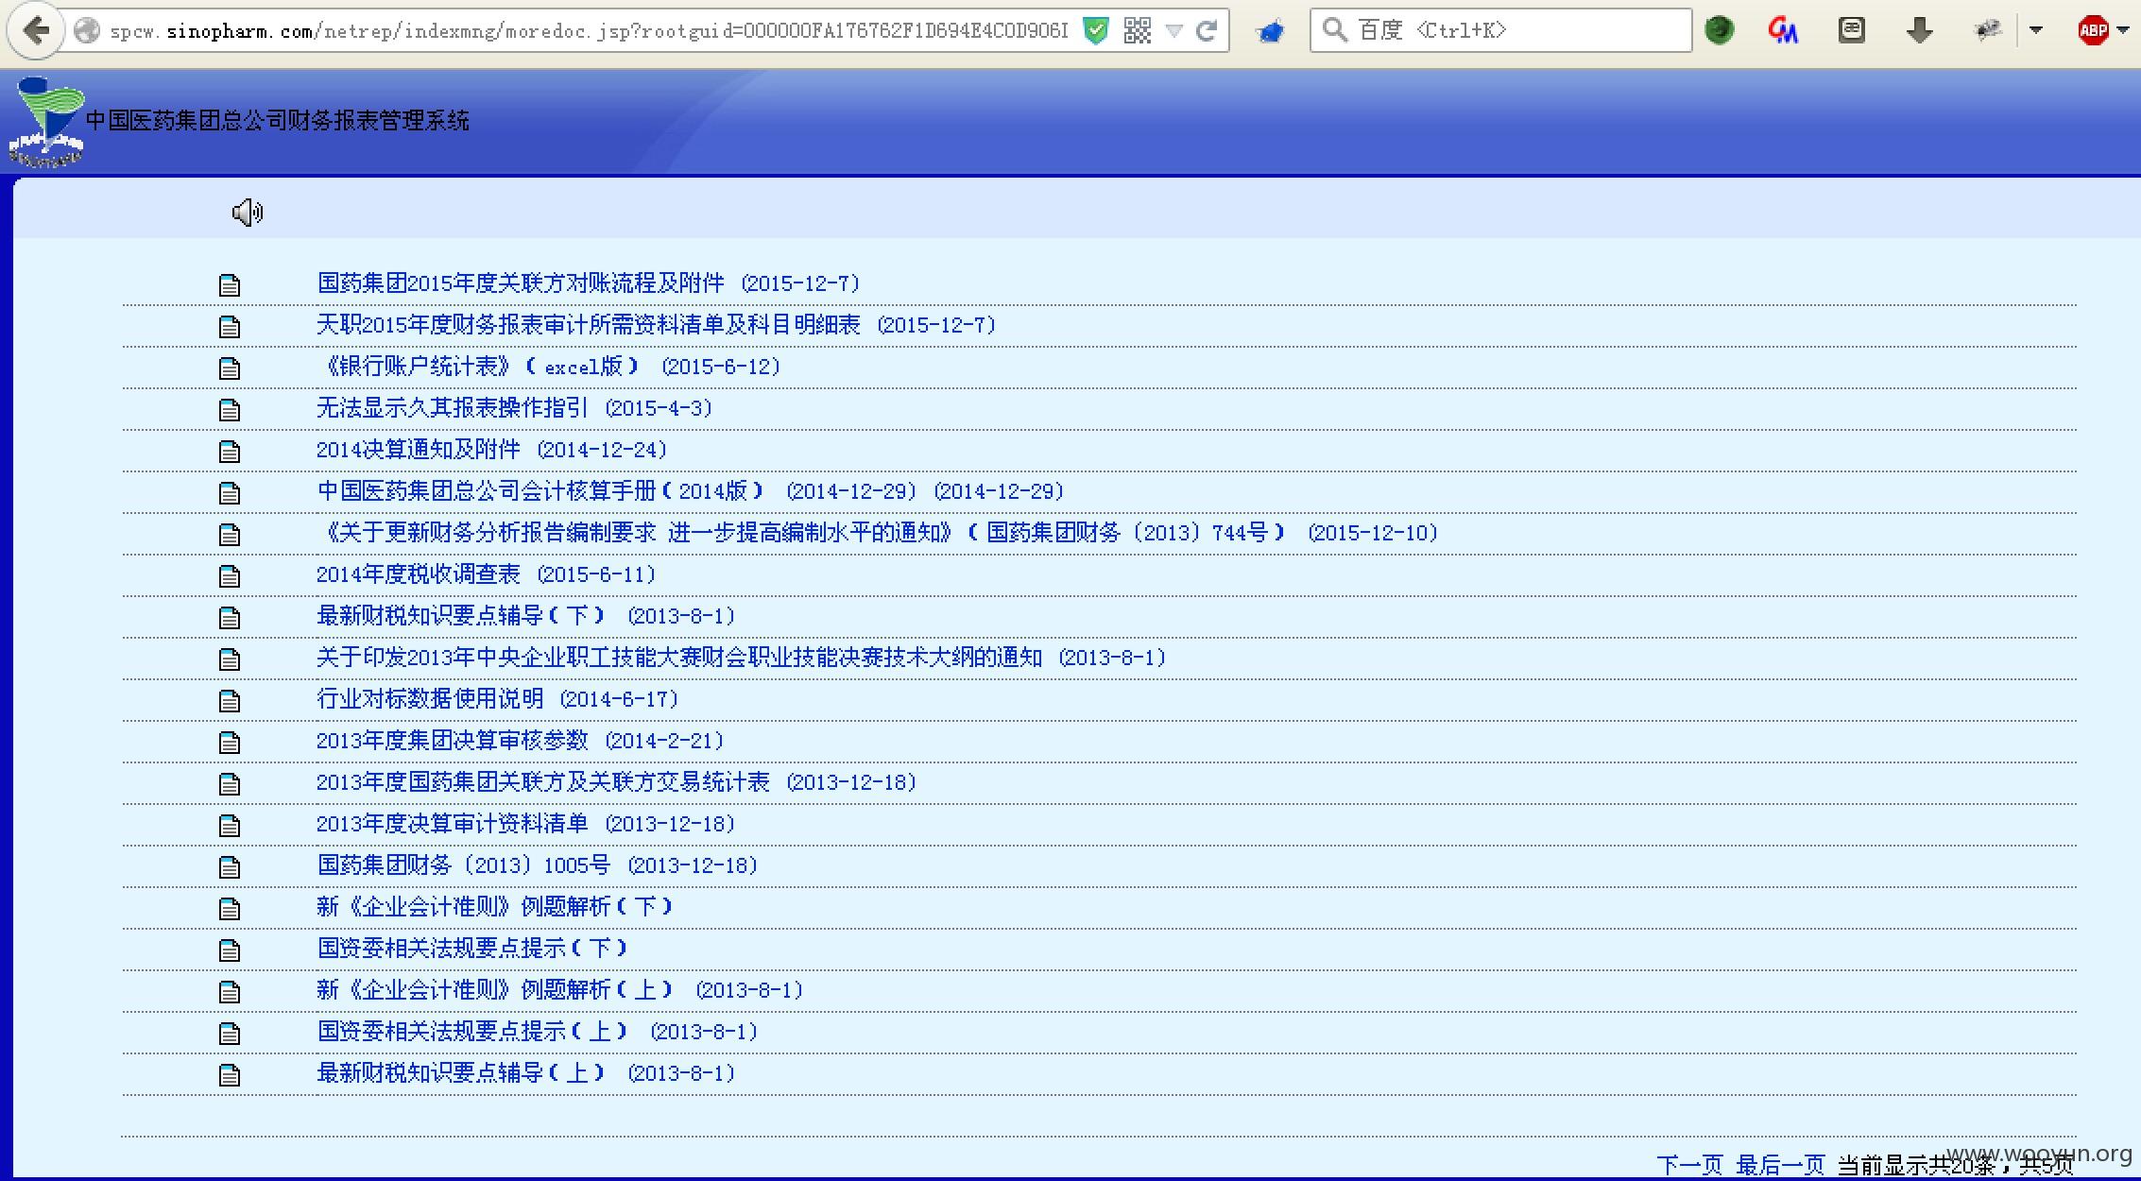This screenshot has height=1181, width=2141.
Task: Open the QR code icon in address bar
Action: (1138, 31)
